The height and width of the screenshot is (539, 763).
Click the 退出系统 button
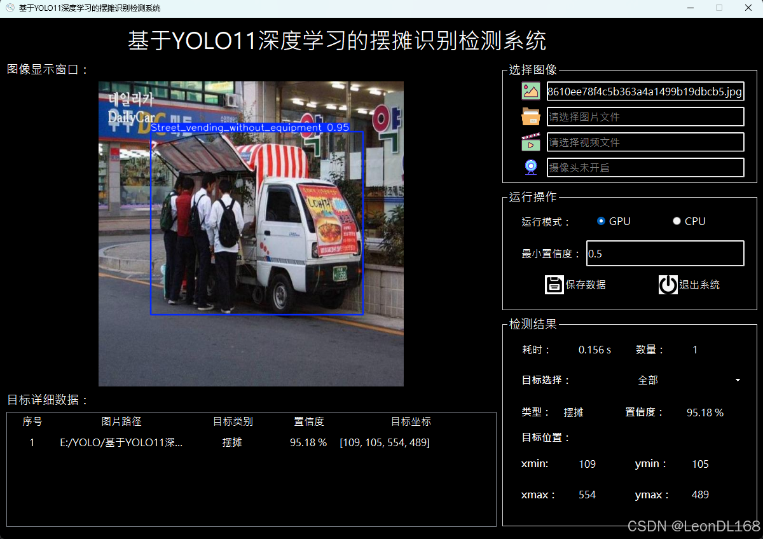689,284
